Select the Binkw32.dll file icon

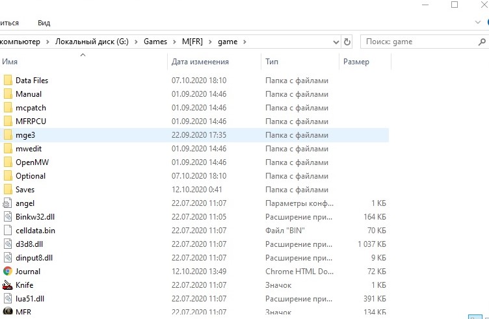8,217
